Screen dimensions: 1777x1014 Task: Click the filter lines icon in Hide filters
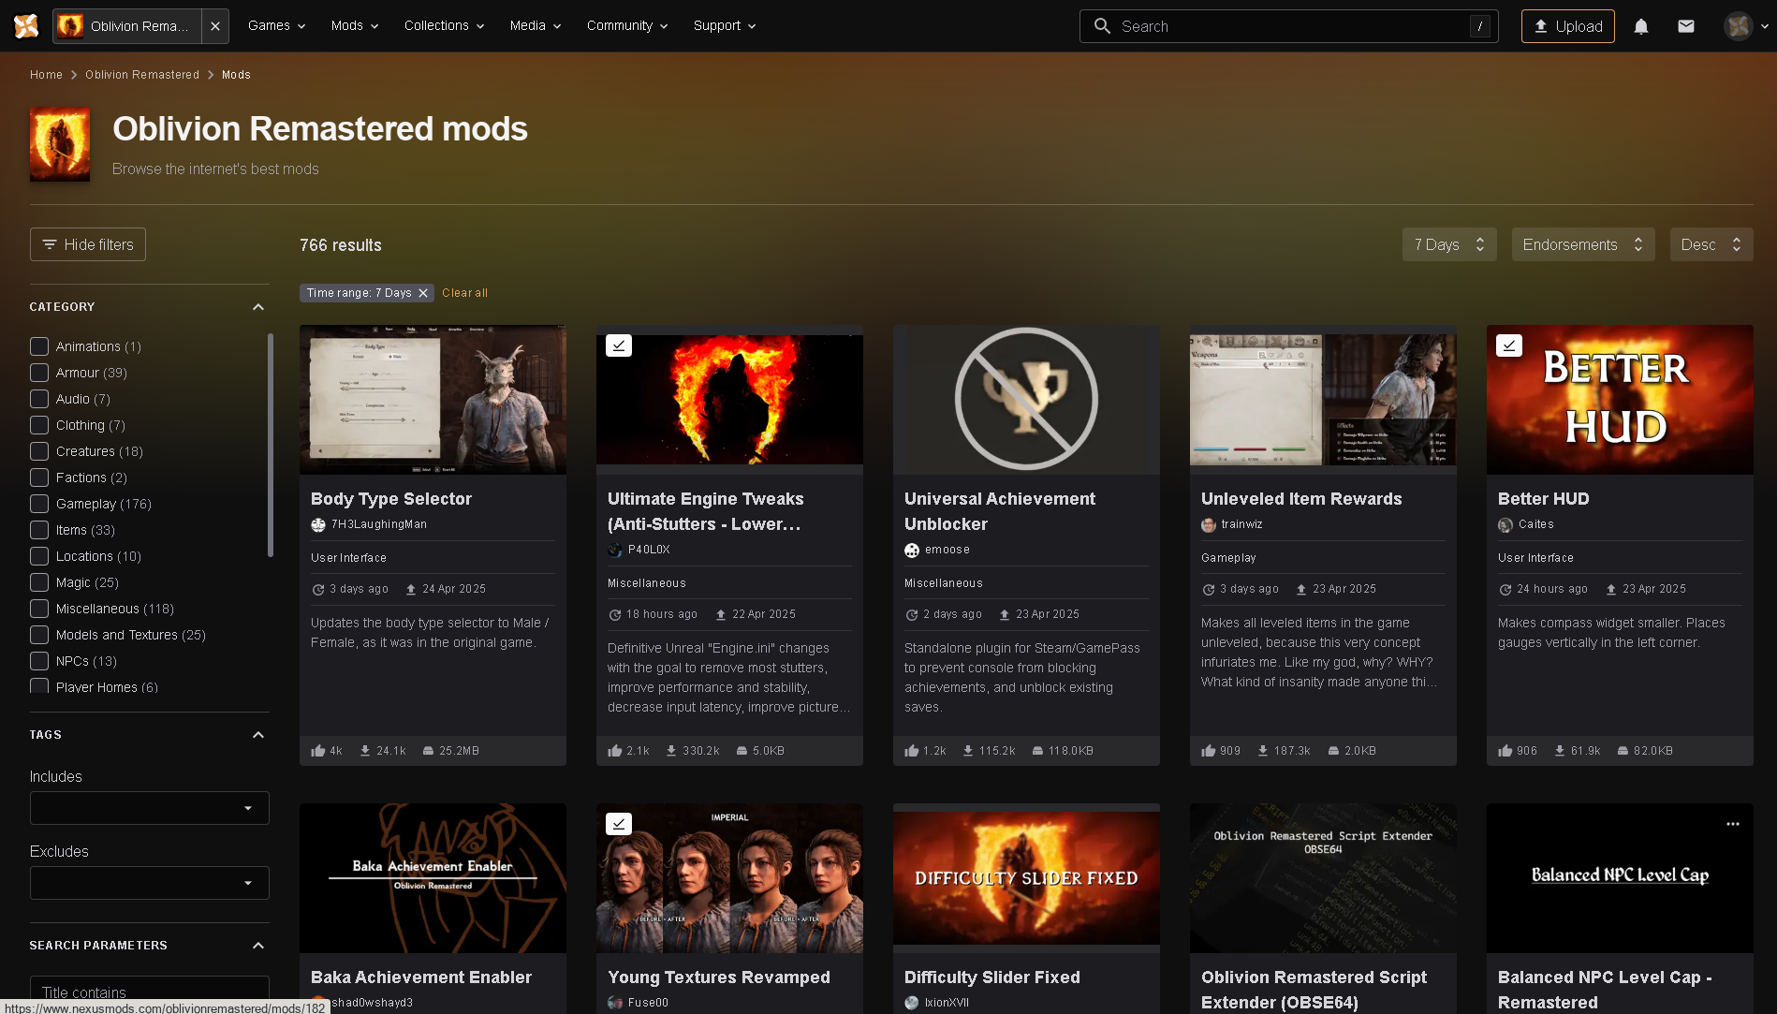coord(50,244)
